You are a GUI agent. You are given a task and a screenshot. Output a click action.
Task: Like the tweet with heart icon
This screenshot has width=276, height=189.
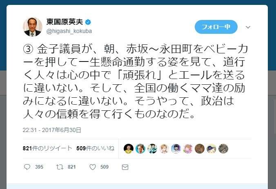tap(93, 167)
